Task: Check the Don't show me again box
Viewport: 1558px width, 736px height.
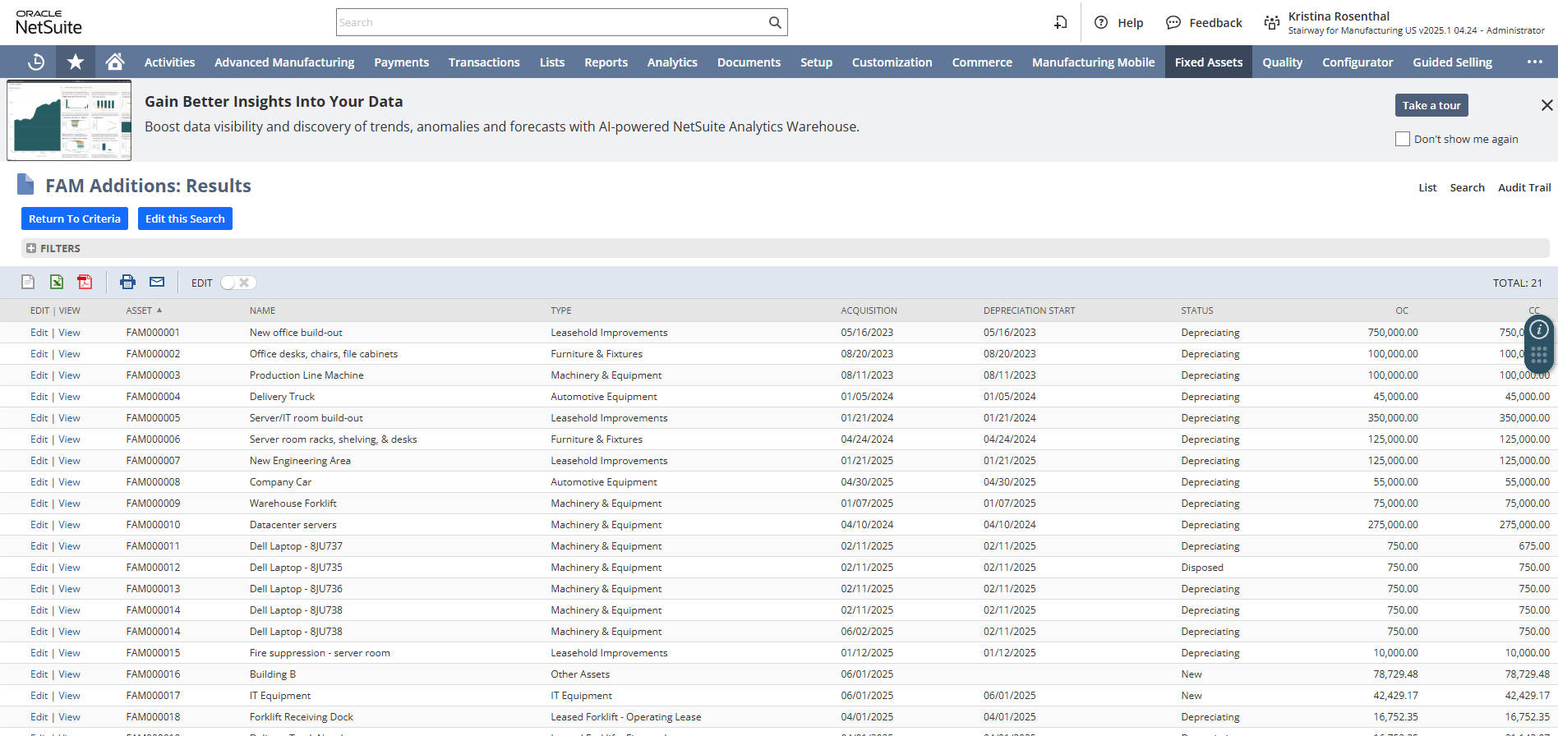Action: (x=1403, y=139)
